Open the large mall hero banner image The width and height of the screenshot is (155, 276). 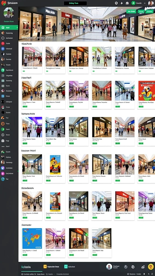pyautogui.click(x=87, y=24)
